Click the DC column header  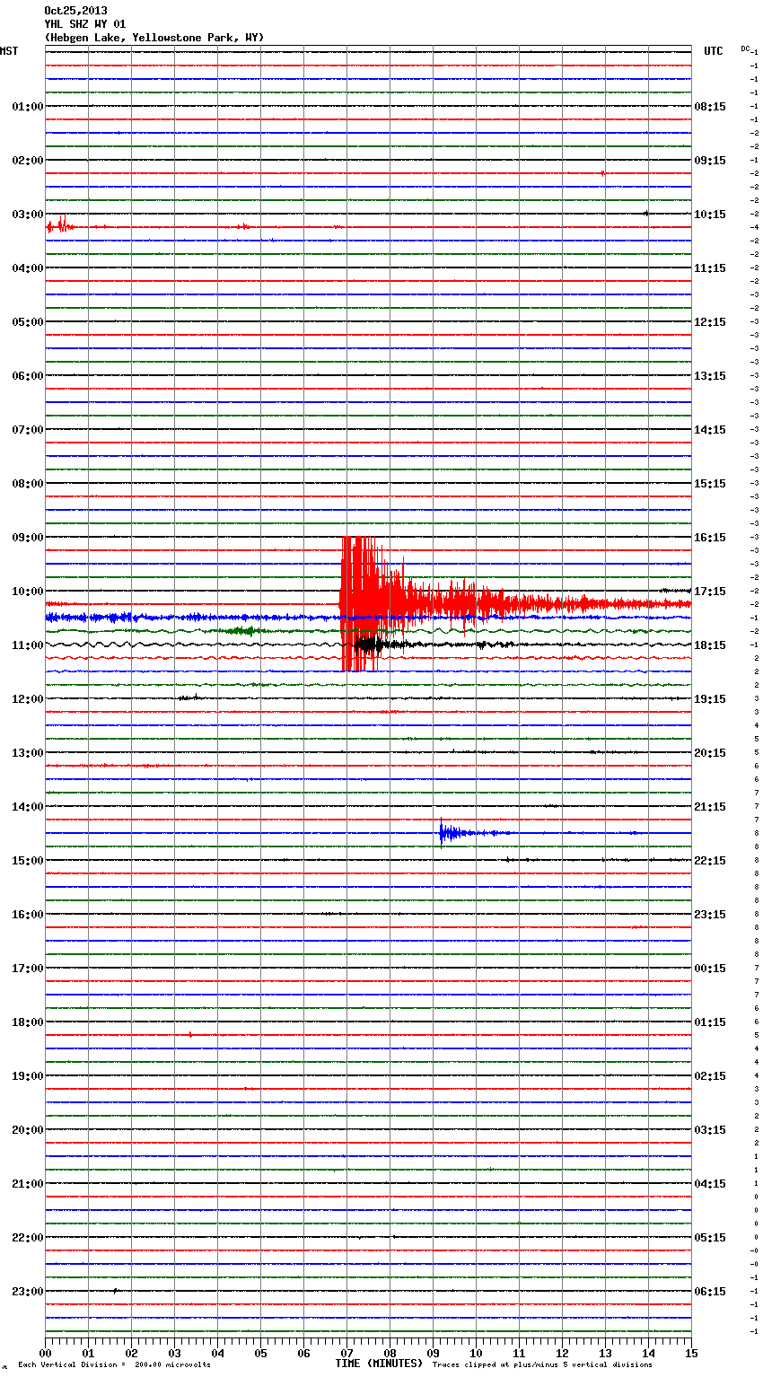[745, 48]
